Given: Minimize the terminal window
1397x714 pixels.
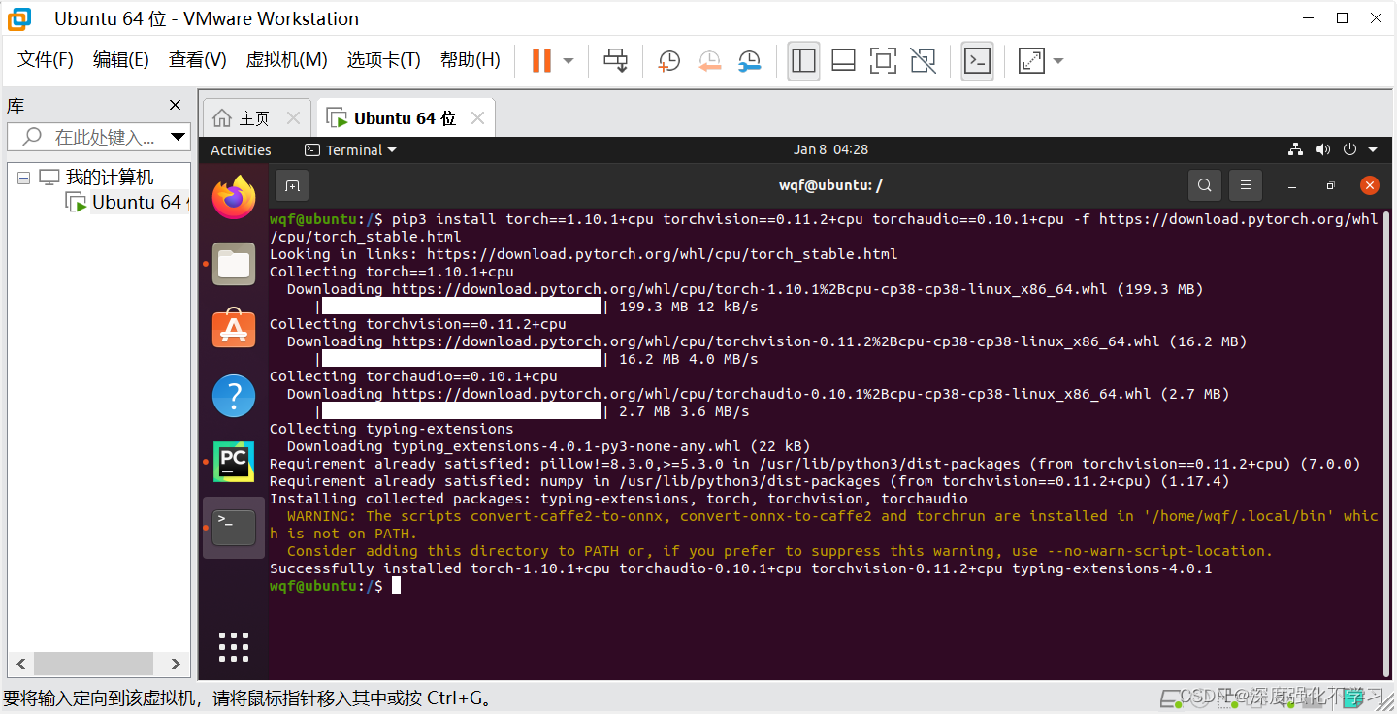Looking at the screenshot, I should [x=1292, y=185].
